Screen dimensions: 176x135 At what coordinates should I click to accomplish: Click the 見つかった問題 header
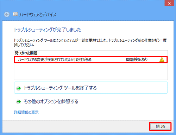26,53
